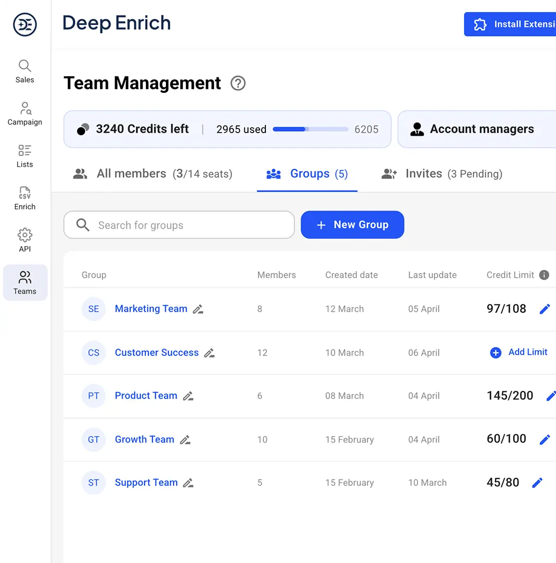Select the Groups (5) tab
The image size is (556, 563).
307,174
